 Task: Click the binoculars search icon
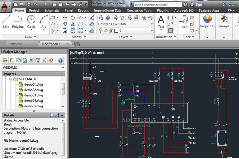click(186, 5)
